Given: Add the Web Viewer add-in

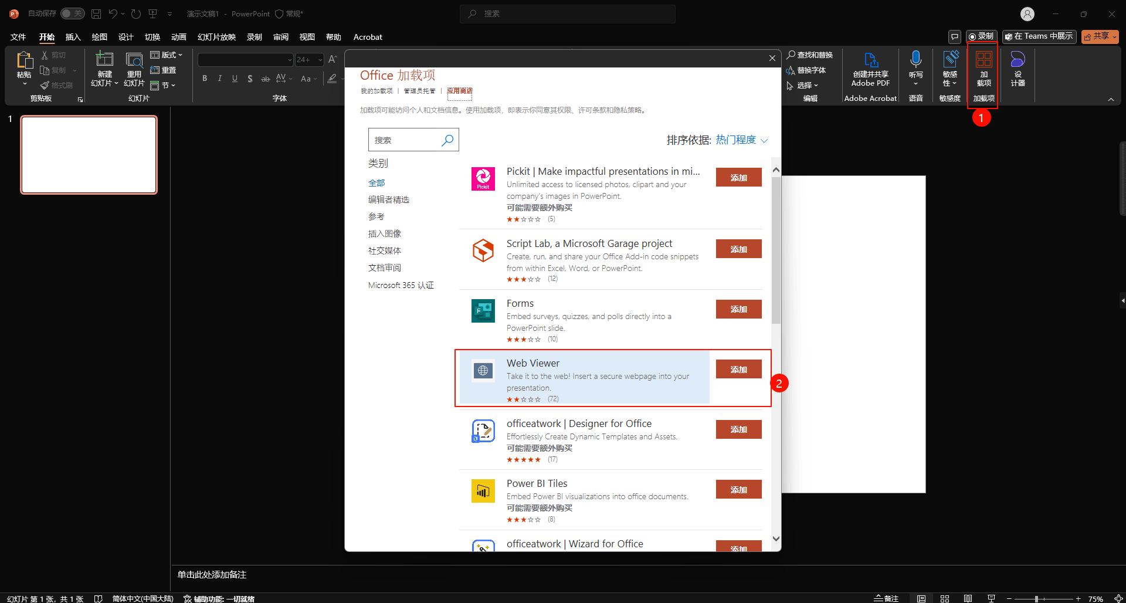Looking at the screenshot, I should (x=739, y=370).
